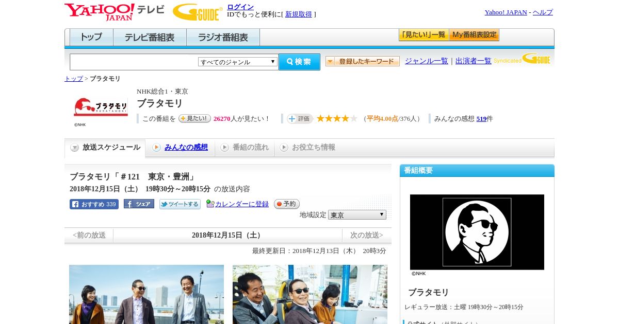This screenshot has width=619, height=324.
Task: Open the right boat photo thumbnail
Action: click(310, 294)
